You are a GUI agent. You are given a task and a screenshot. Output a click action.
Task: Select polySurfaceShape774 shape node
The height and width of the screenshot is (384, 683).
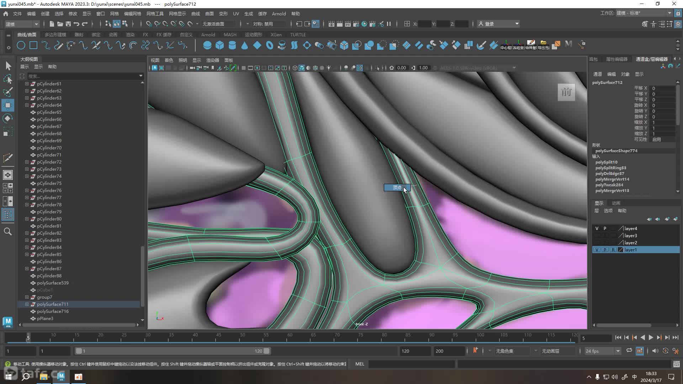[616, 151]
